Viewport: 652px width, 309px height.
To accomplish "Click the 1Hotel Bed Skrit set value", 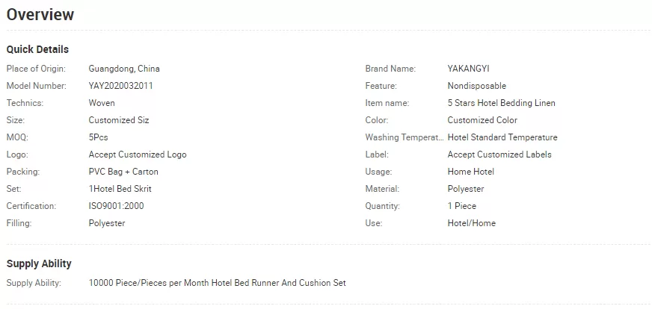I will (120, 189).
